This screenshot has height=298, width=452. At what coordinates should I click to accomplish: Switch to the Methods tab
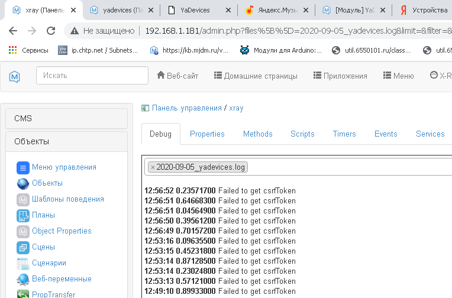click(x=257, y=134)
